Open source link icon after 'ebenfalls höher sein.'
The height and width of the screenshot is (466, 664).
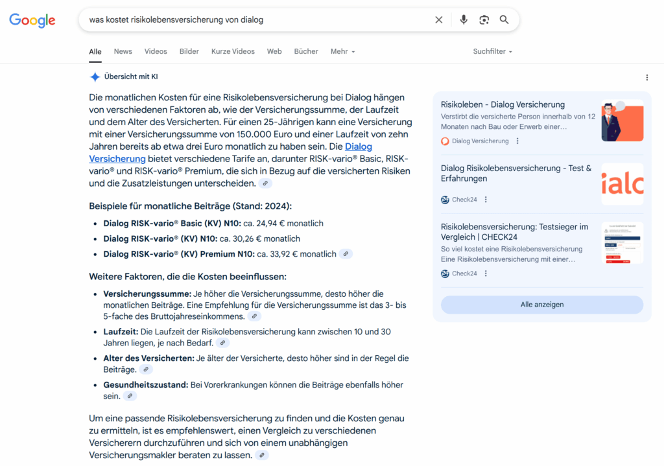(130, 396)
